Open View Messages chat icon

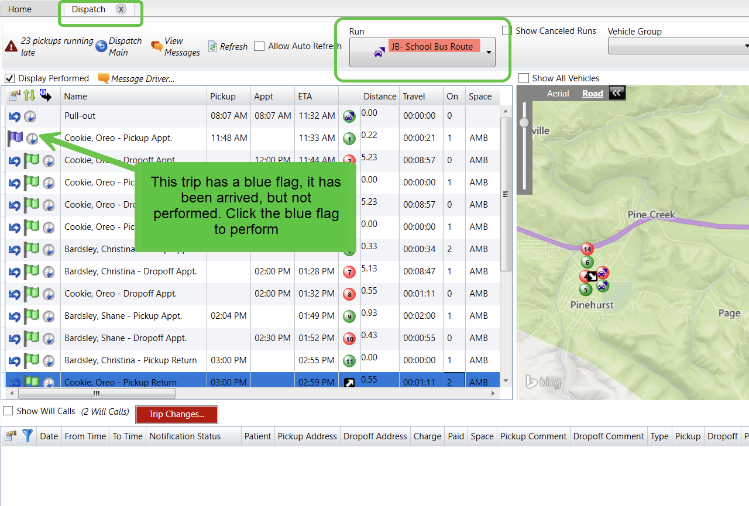coord(157,46)
